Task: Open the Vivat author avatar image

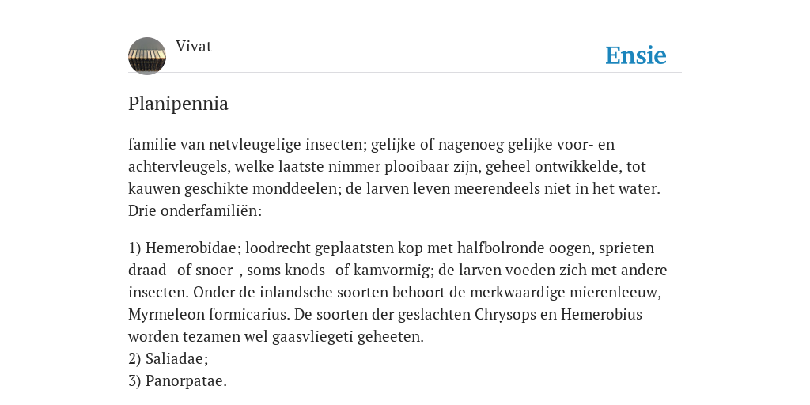Action: coord(147,56)
